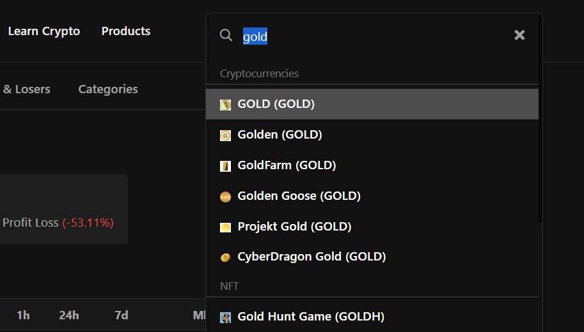Click the Golden (GOLD) coin icon
584x332 pixels.
click(x=225, y=135)
